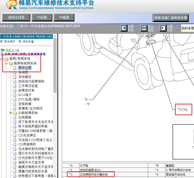
Task: Click the green back arrow icon
Action: tap(3, 50)
